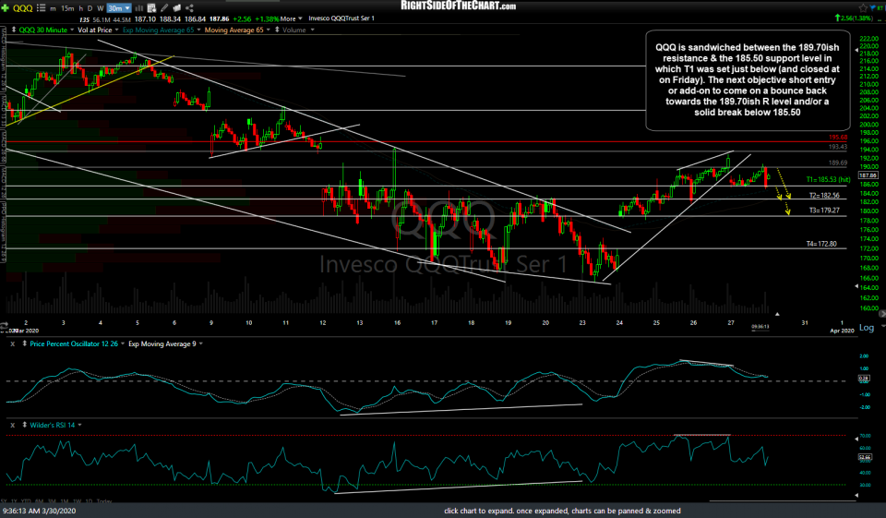886x518 pixels.
Task: Select the 15m timeframe
Action: click(67, 8)
